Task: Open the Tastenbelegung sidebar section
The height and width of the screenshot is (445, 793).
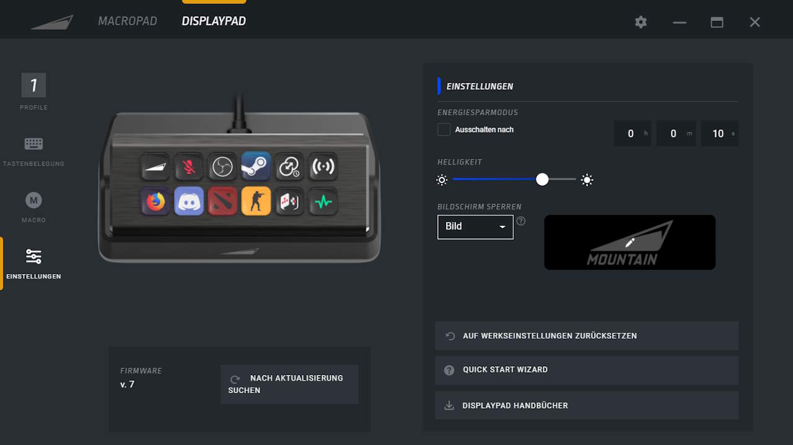Action: (33, 151)
